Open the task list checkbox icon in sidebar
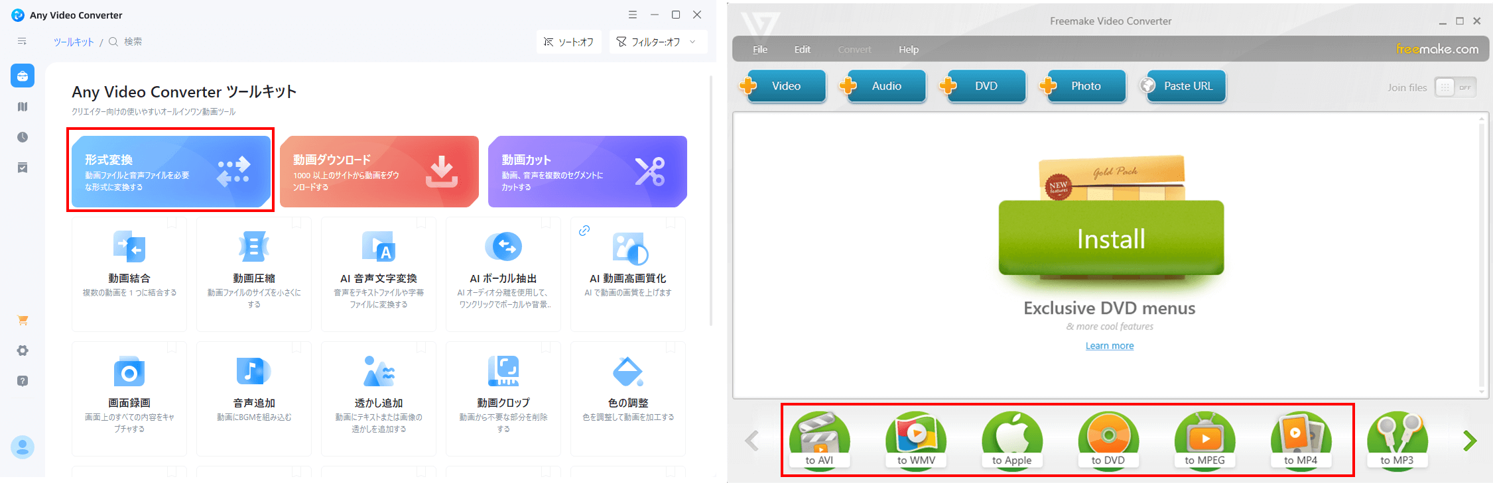The width and height of the screenshot is (1493, 483). [23, 168]
